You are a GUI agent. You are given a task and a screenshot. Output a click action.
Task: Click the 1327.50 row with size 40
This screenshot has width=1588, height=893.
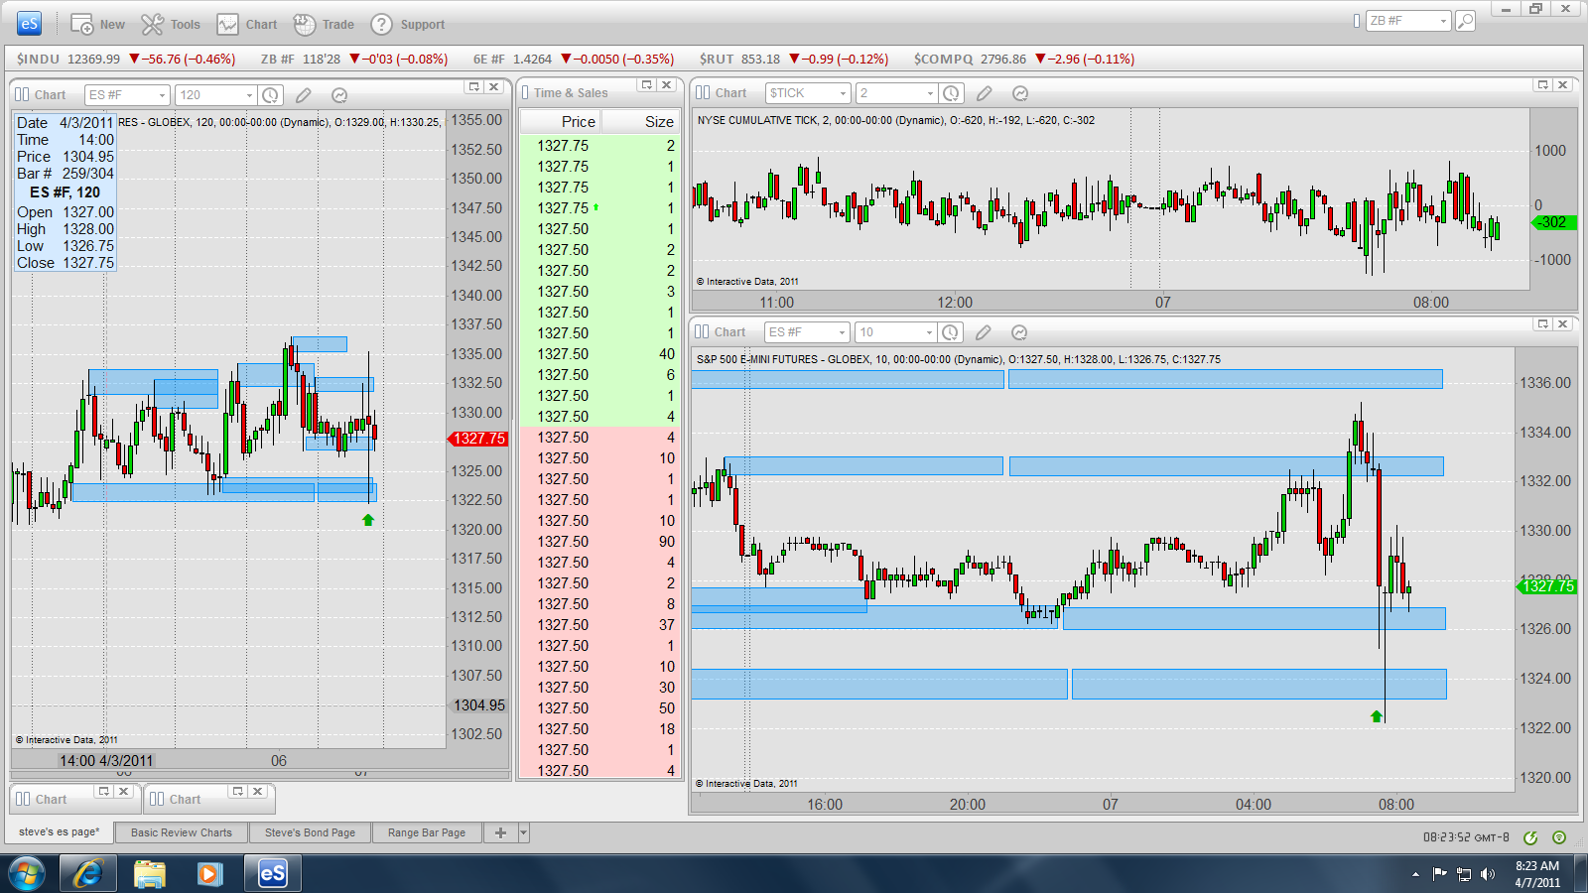pyautogui.click(x=599, y=354)
